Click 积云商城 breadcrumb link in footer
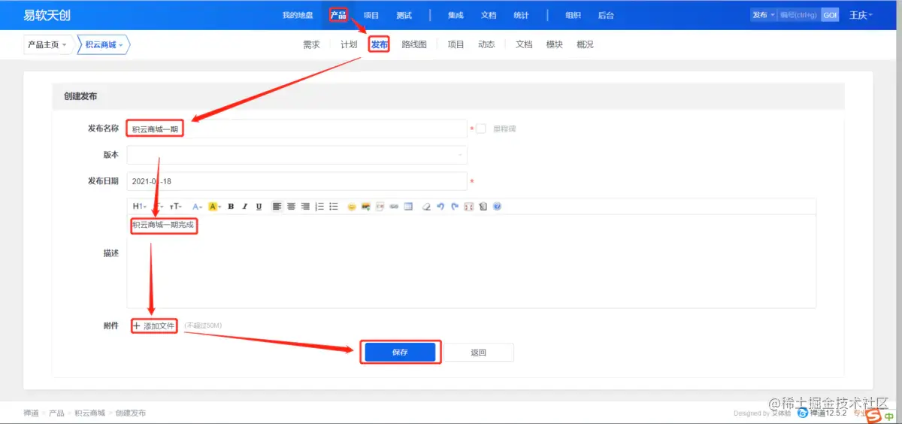This screenshot has width=902, height=424. pyautogui.click(x=89, y=413)
